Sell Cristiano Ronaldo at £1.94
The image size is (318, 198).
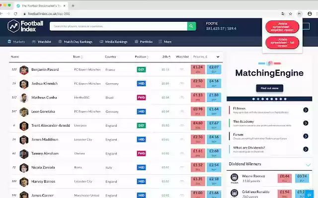pos(285,194)
